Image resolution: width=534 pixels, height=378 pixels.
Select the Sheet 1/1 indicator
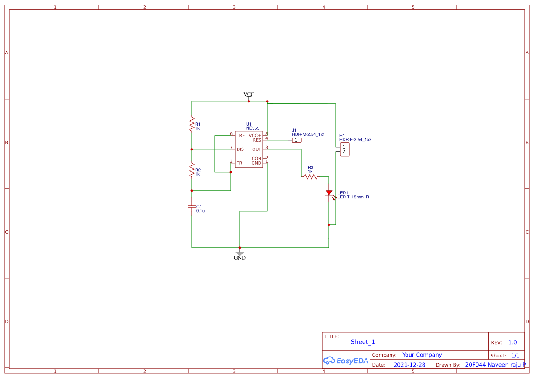(x=516, y=355)
